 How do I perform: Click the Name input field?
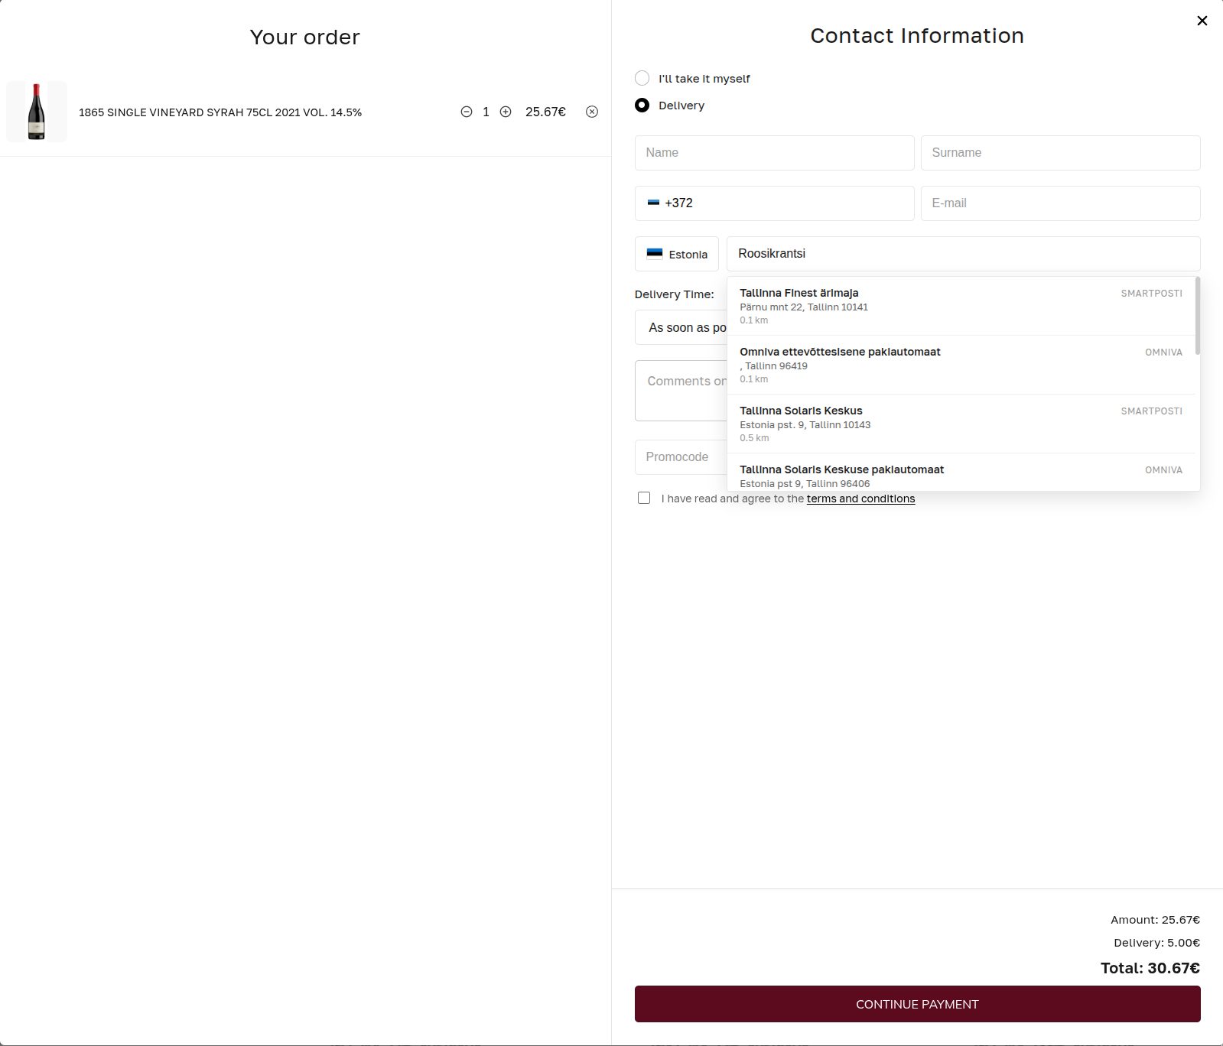click(775, 153)
